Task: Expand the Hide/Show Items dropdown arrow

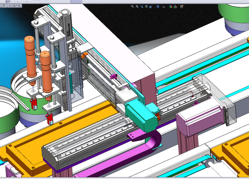Action: 167,6
